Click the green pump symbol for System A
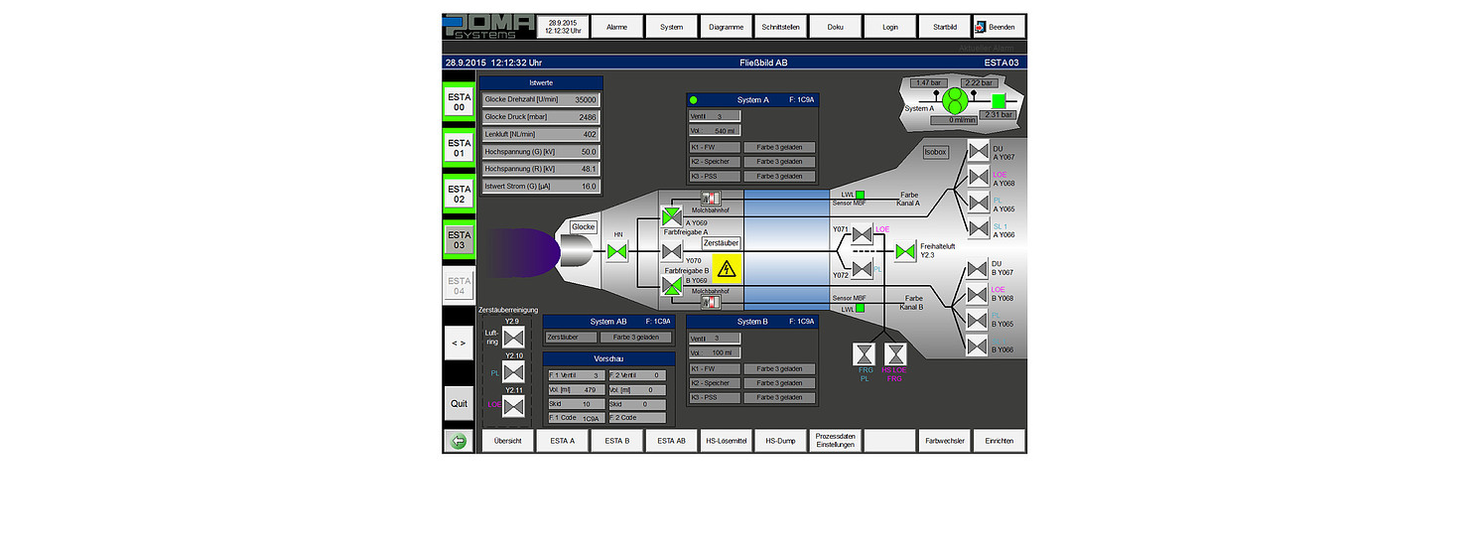This screenshot has width=1469, height=556. 955,101
